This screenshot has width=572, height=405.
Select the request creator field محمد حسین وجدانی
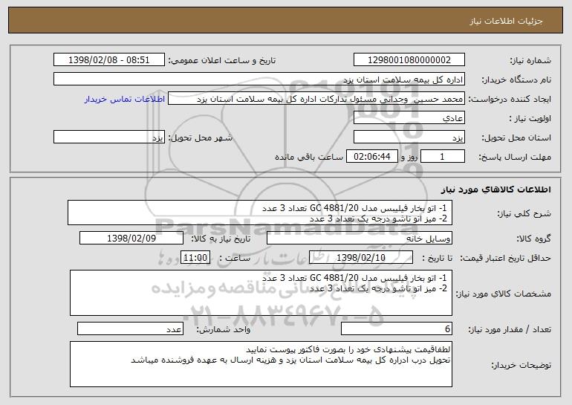pyautogui.click(x=316, y=99)
